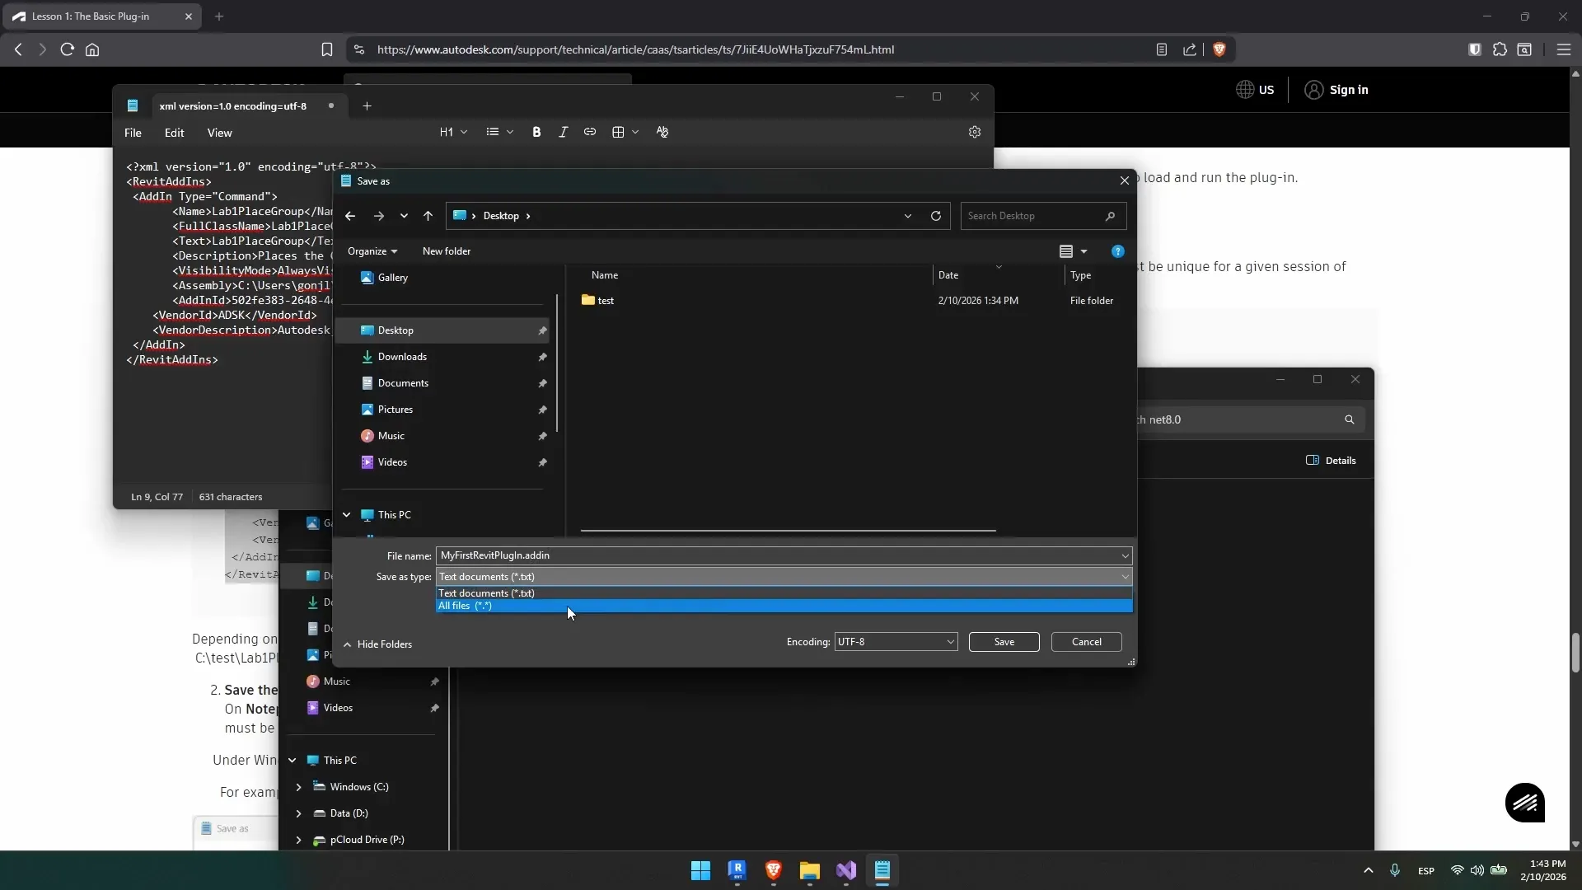The width and height of the screenshot is (1582, 890).
Task: Open Notepad table insert icon
Action: (619, 132)
